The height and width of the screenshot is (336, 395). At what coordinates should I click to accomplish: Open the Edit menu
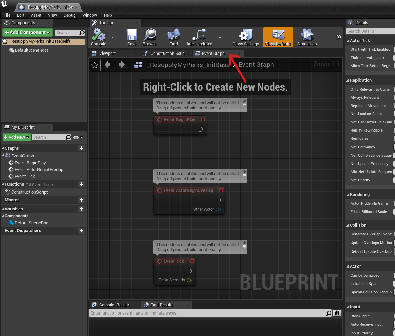click(21, 15)
